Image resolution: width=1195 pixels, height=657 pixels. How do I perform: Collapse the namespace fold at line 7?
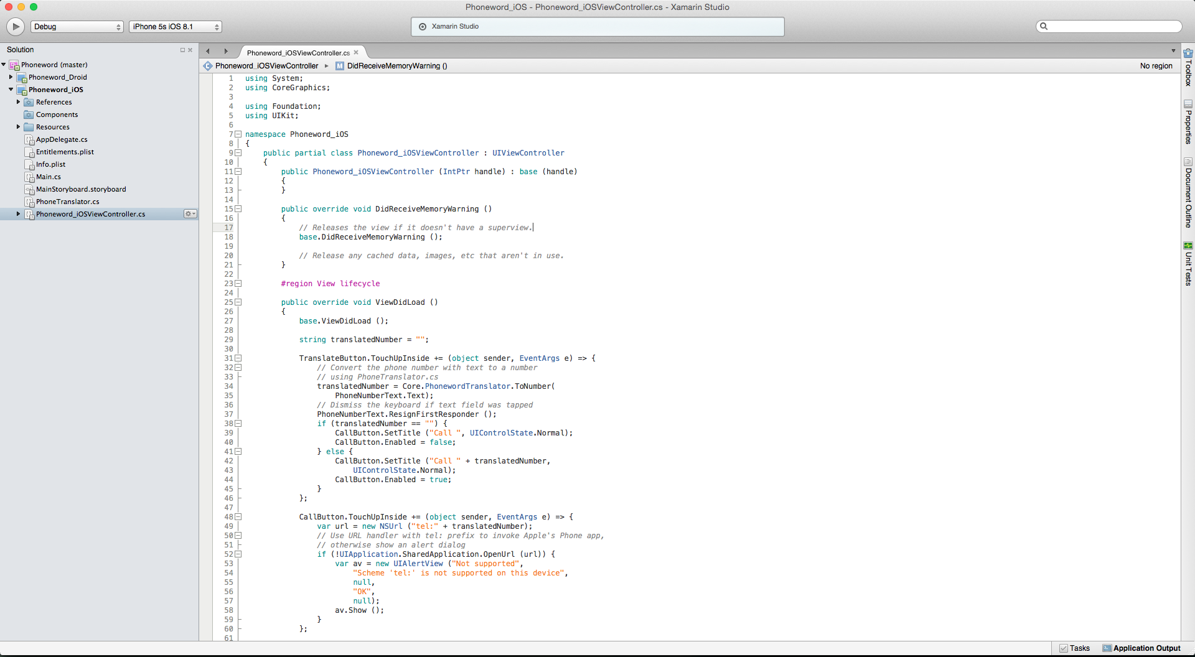click(x=238, y=134)
